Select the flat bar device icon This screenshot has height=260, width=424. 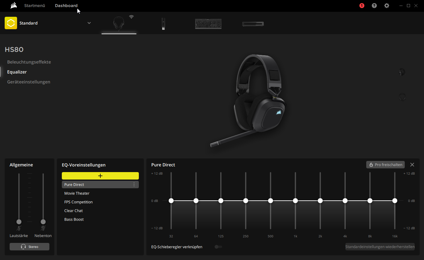click(x=253, y=24)
